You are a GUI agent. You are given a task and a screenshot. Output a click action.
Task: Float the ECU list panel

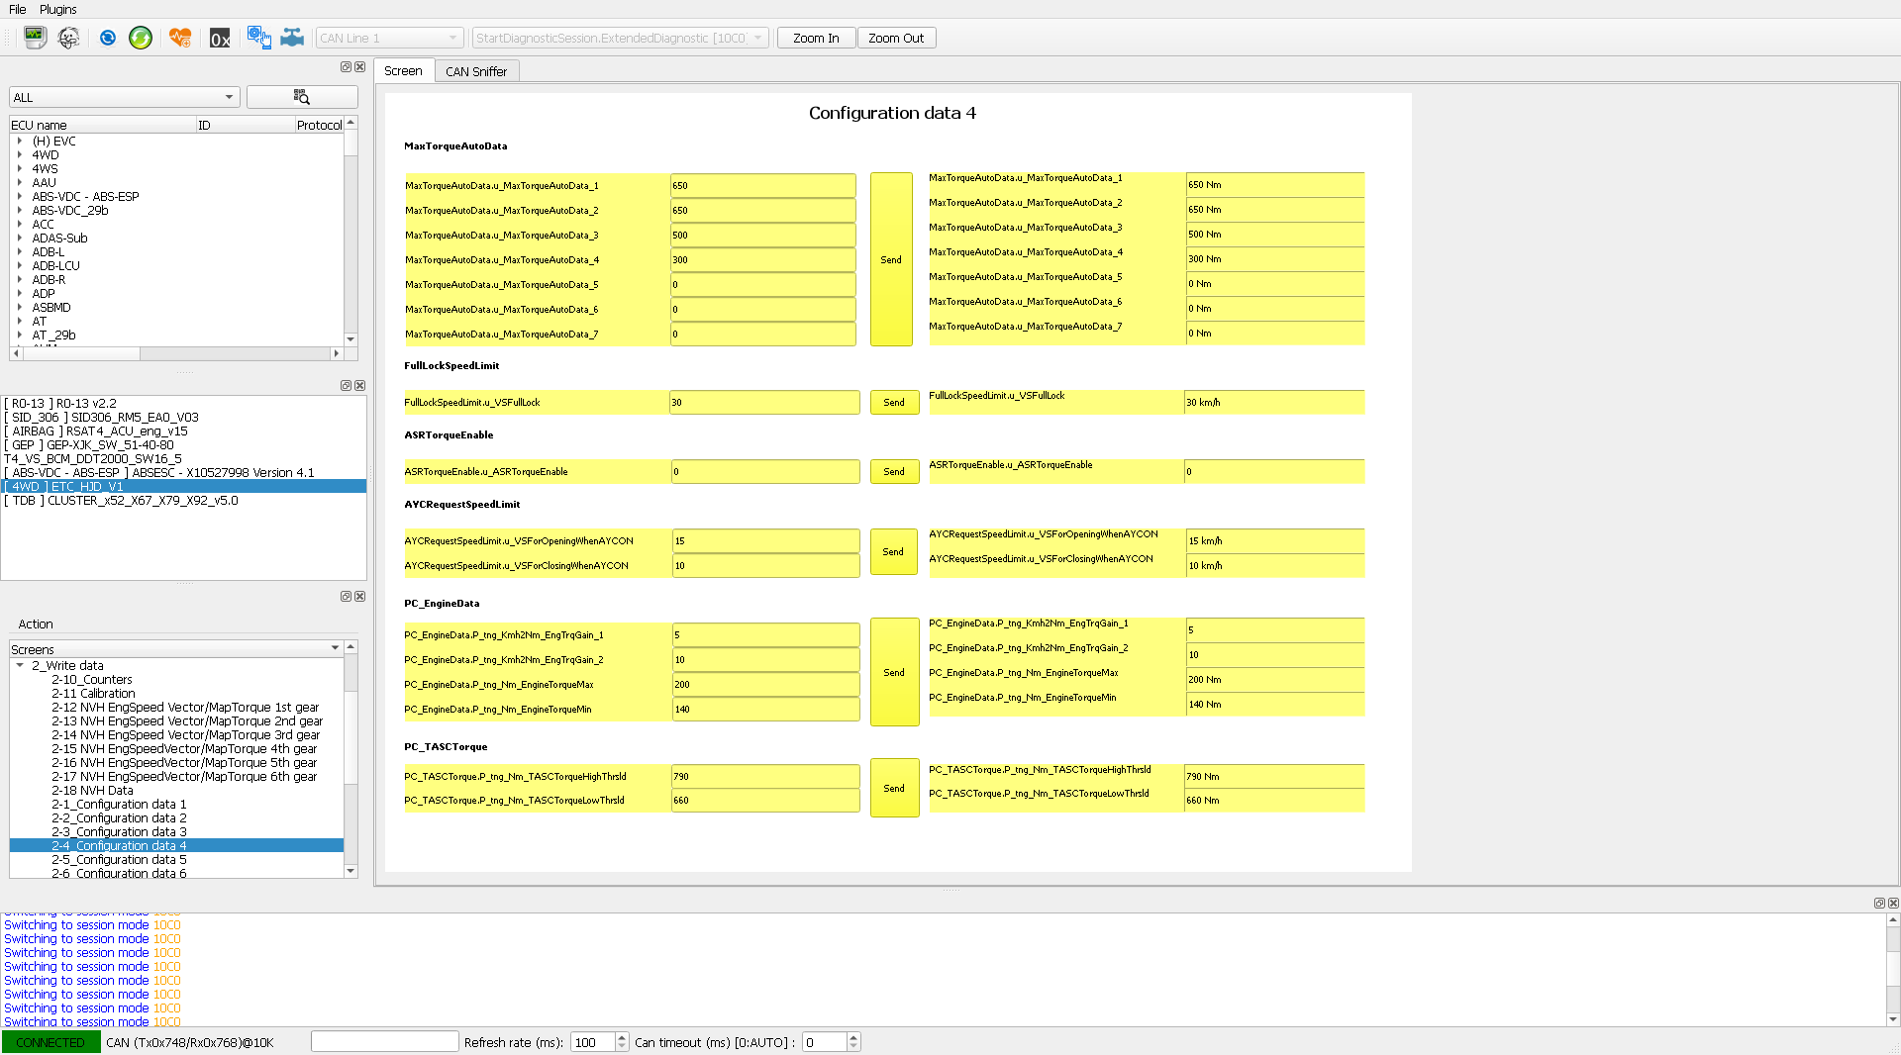coord(346,67)
